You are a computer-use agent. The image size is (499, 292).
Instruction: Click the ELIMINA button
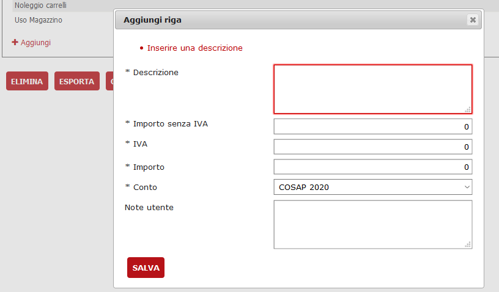(27, 81)
